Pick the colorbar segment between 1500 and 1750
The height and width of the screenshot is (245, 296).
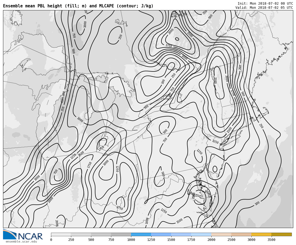[181, 234]
